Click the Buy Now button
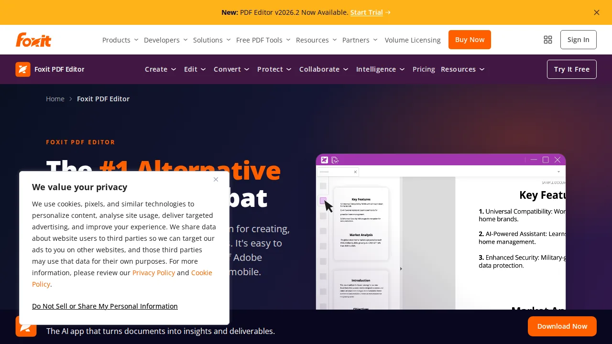612x344 pixels. pos(470,40)
